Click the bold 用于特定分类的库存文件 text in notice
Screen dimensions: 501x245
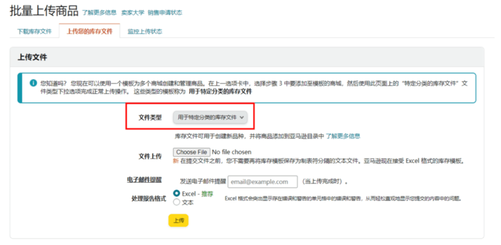click(220, 92)
